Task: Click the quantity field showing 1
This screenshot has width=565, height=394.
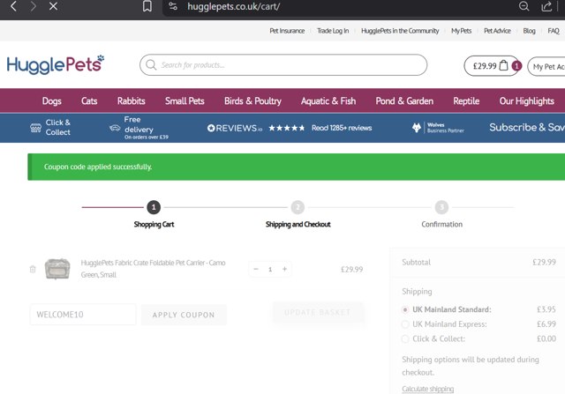Action: tap(270, 269)
